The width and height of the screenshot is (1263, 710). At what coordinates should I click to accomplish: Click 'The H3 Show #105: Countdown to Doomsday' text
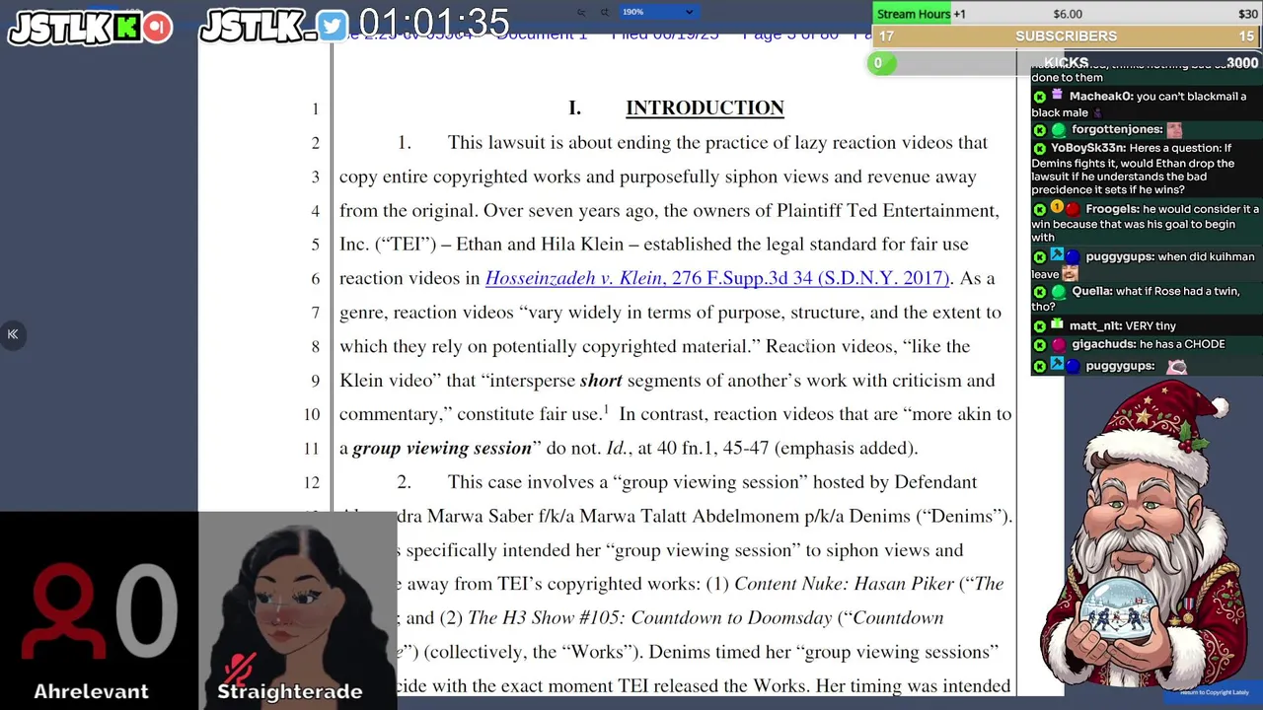[x=650, y=618]
